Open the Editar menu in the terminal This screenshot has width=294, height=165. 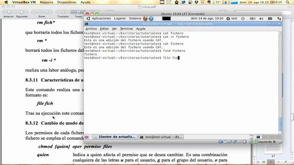(104, 28)
